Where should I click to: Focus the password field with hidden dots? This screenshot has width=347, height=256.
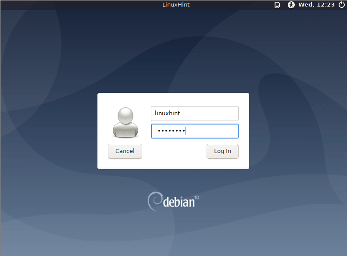tap(194, 131)
